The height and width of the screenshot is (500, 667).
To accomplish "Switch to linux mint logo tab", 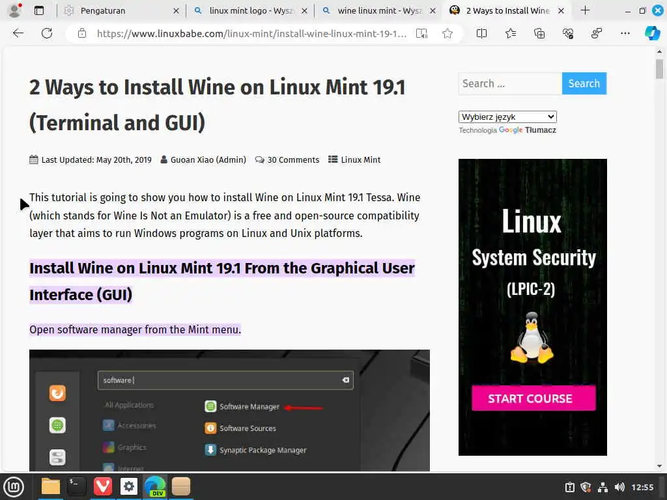I will 249,10.
